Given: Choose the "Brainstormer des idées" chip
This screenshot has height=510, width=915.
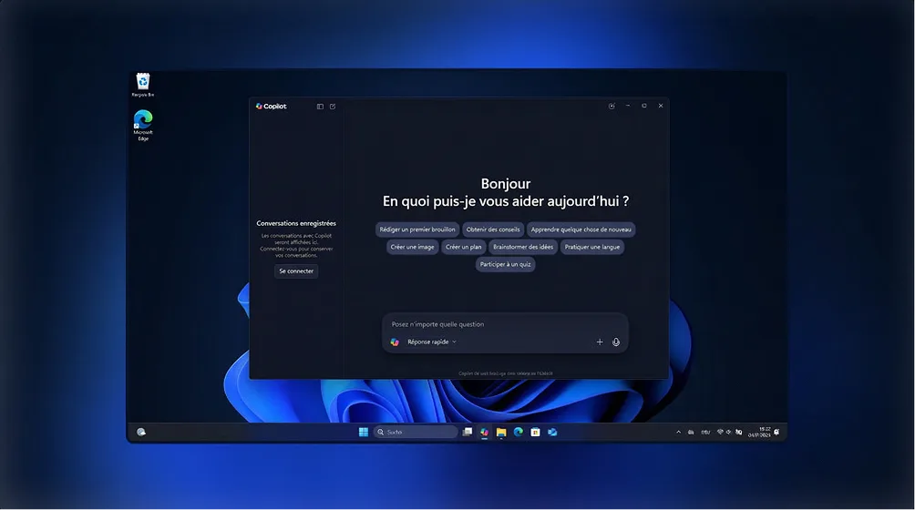Looking at the screenshot, I should coord(523,247).
